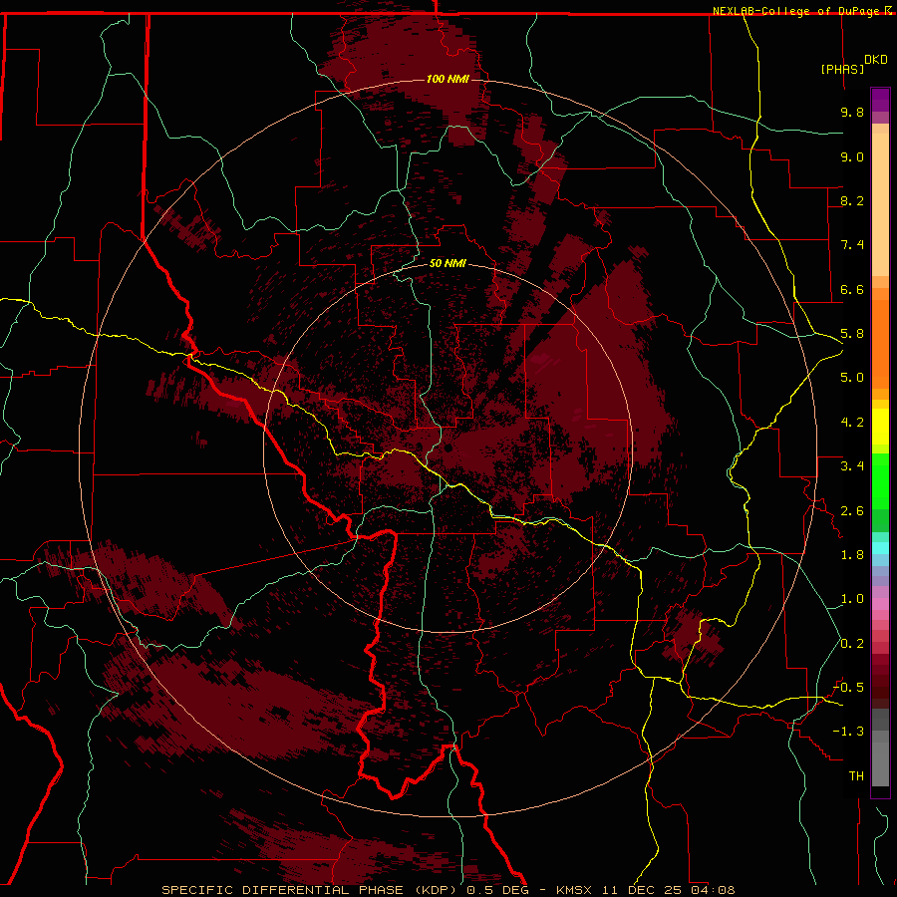Pick the cyan segment of the color scale
The image size is (897, 897).
click(x=880, y=548)
